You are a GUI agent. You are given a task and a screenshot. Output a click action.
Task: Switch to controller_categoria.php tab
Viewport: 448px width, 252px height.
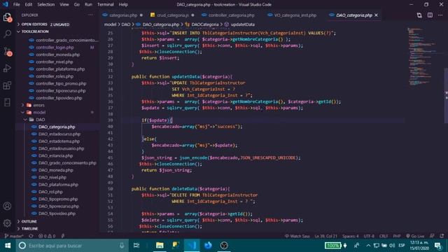pyautogui.click(x=231, y=15)
